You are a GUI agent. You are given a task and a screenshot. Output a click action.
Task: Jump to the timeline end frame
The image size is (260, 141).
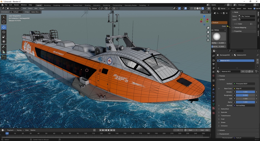(114, 130)
